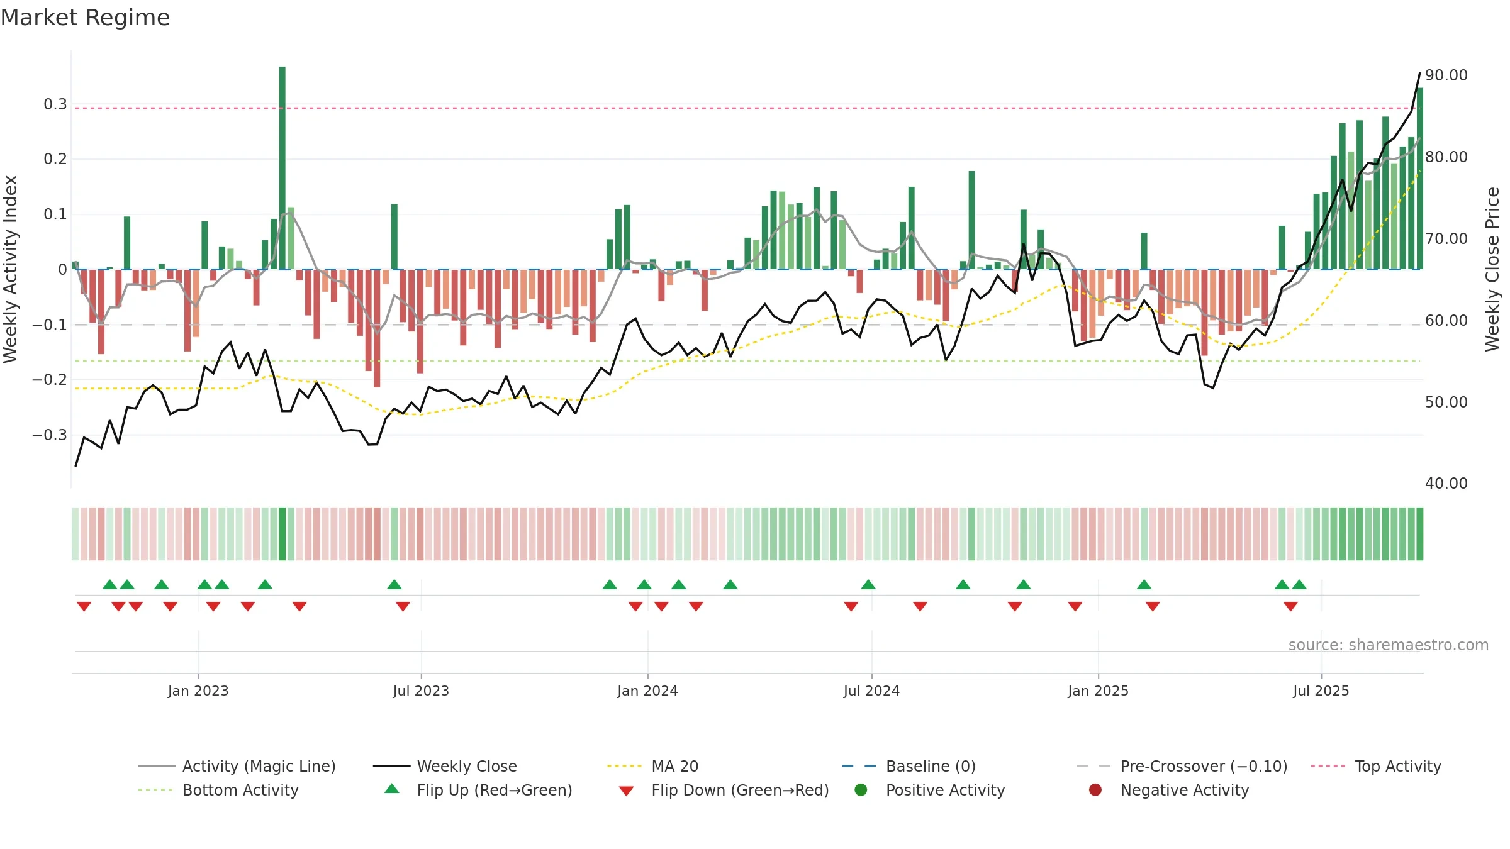
Task: Click the Weekly Close Price axis title
Action: (x=1492, y=269)
